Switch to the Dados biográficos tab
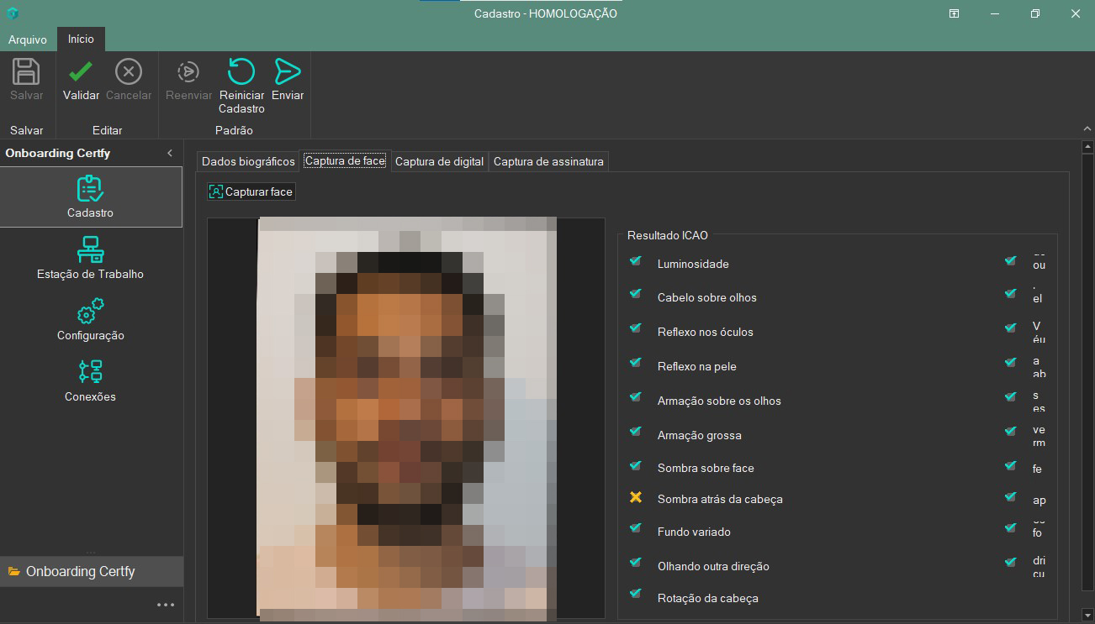This screenshot has height=624, width=1095. pos(248,161)
